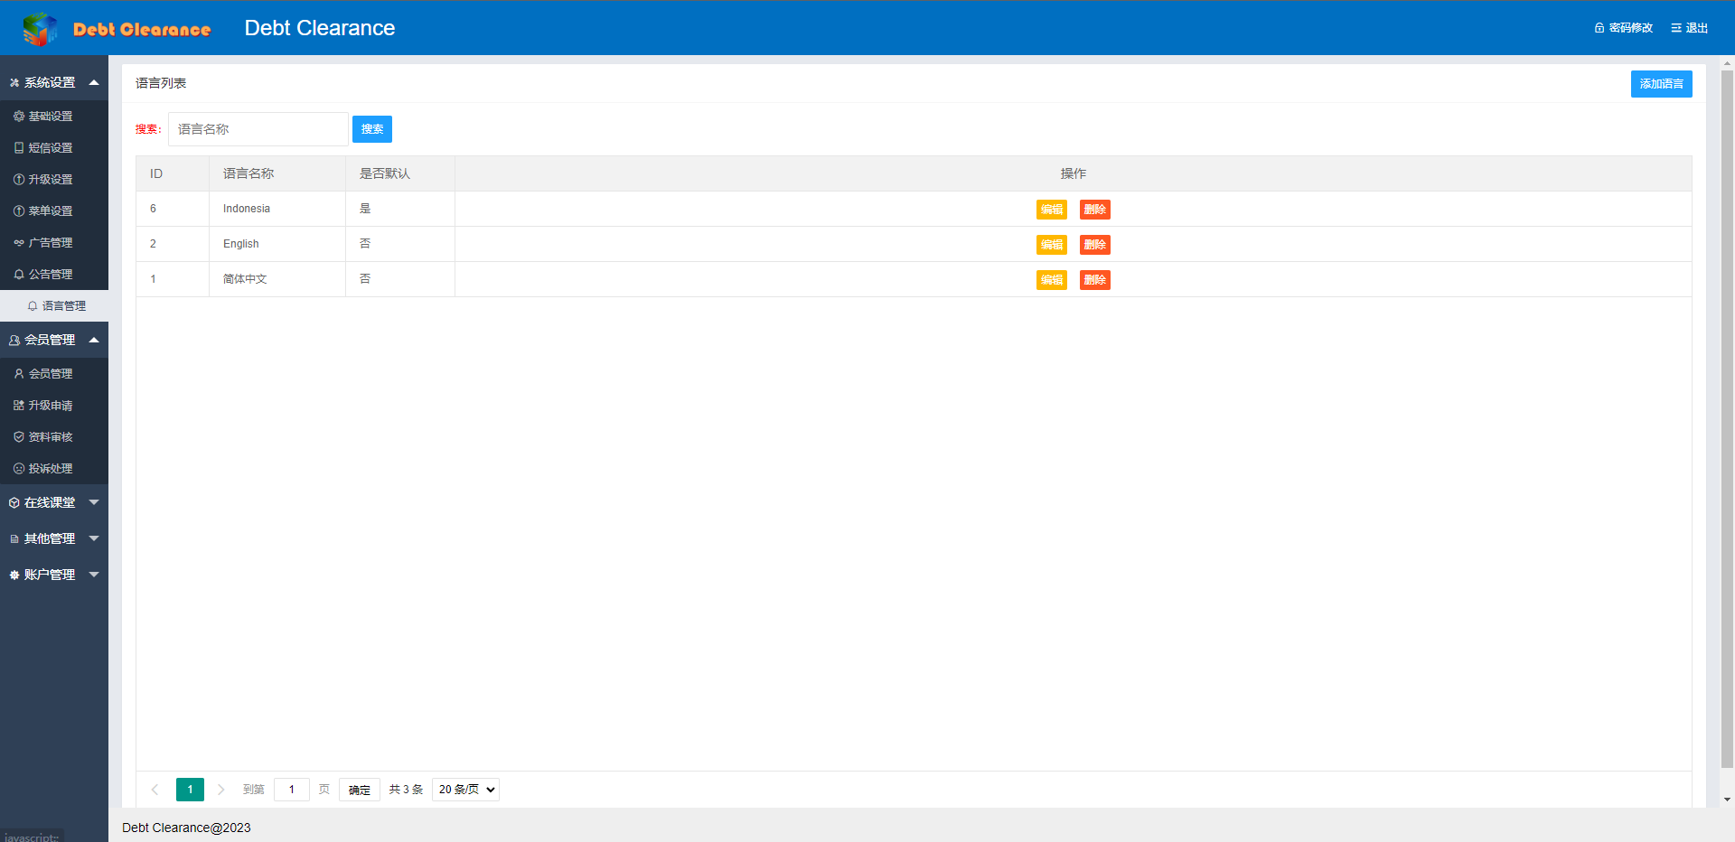Open 基础设置 via its gear icon
Image resolution: width=1735 pixels, height=842 pixels.
[19, 117]
